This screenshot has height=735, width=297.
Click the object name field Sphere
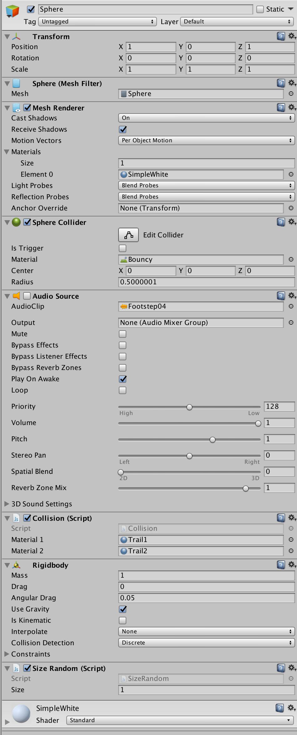pyautogui.click(x=145, y=9)
